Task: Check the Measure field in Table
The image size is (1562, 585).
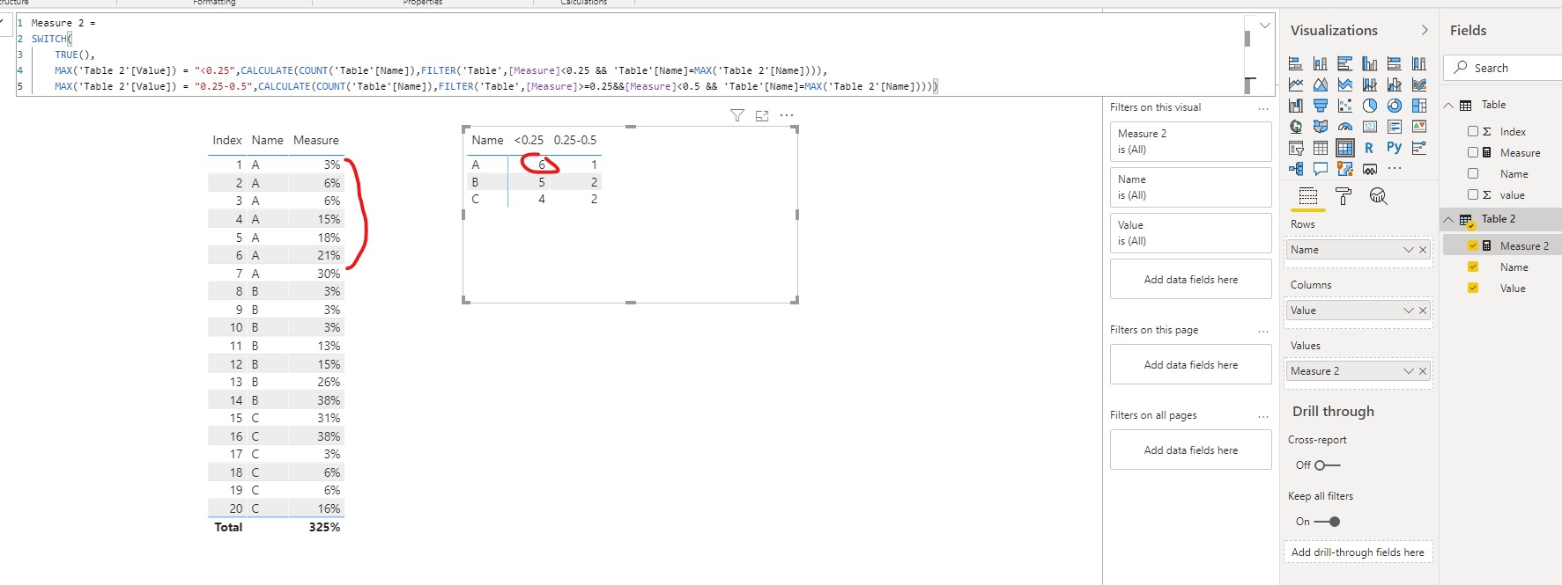Action: [x=1472, y=152]
